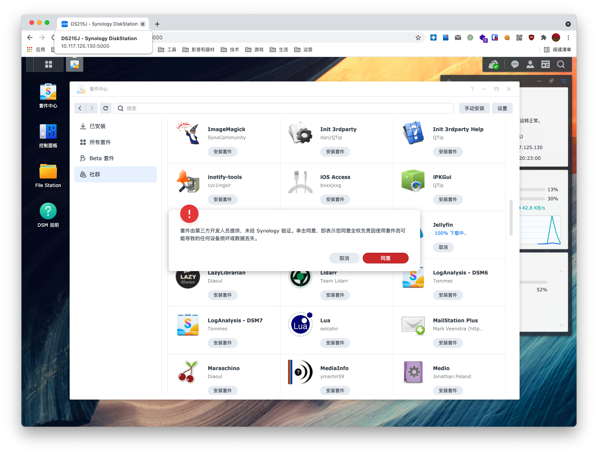
Task: Go back in Package Center navigation
Action: click(x=80, y=108)
